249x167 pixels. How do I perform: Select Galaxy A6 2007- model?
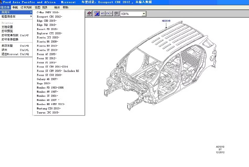click(x=59, y=79)
